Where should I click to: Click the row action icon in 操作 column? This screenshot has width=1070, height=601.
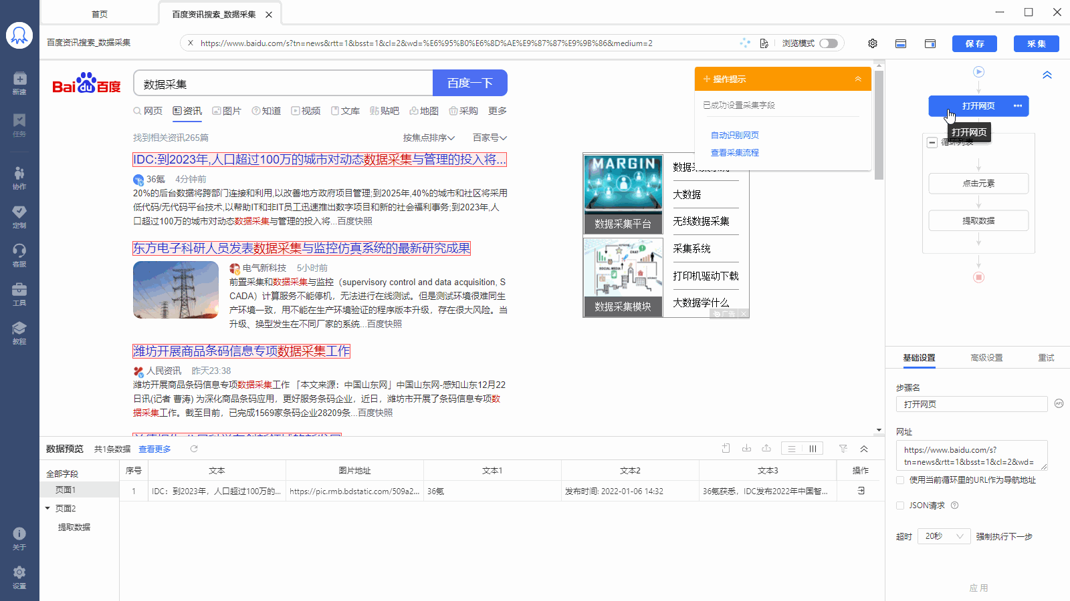861,491
